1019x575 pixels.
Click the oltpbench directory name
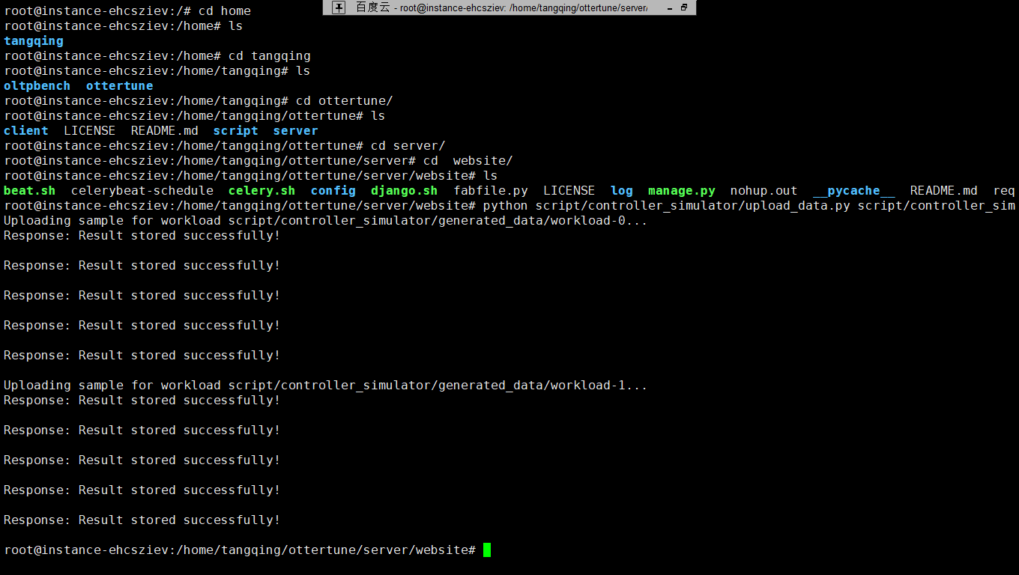[37, 85]
